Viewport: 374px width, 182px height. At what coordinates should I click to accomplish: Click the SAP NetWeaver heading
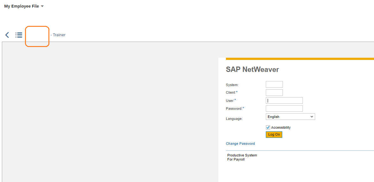click(x=252, y=69)
